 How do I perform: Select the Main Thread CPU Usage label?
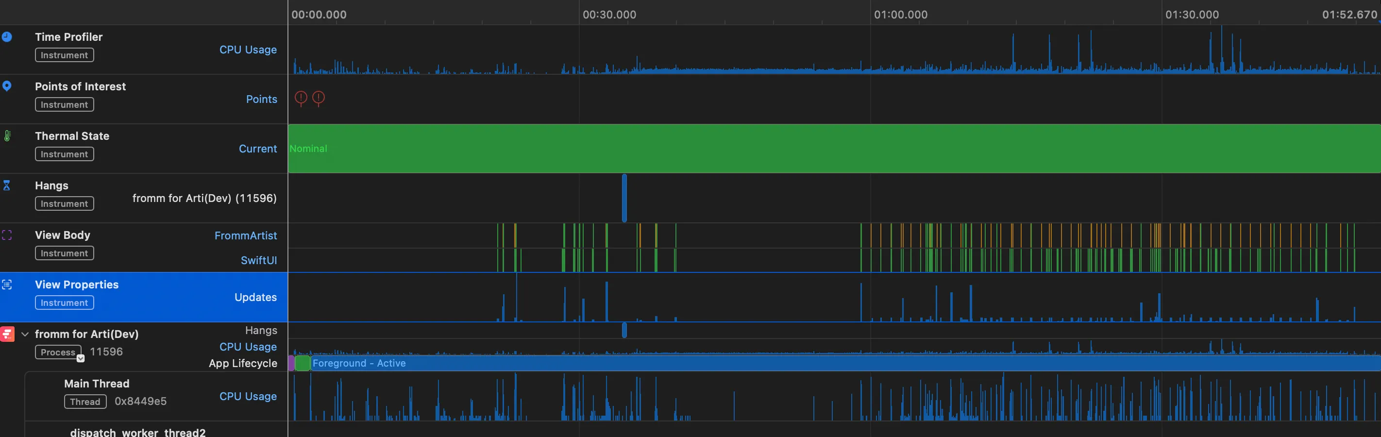tap(248, 396)
